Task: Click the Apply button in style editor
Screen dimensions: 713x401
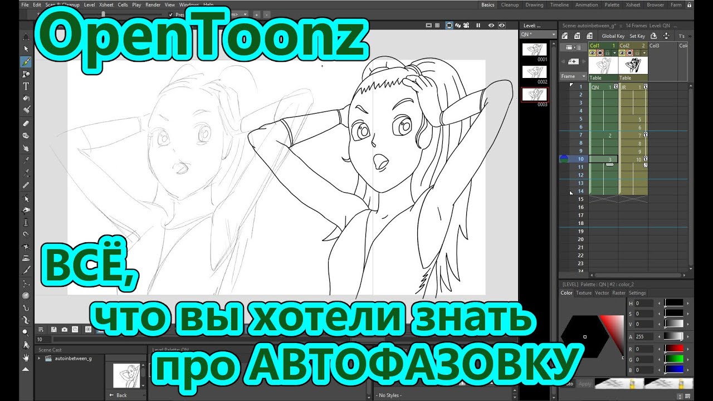Action: pyautogui.click(x=584, y=384)
